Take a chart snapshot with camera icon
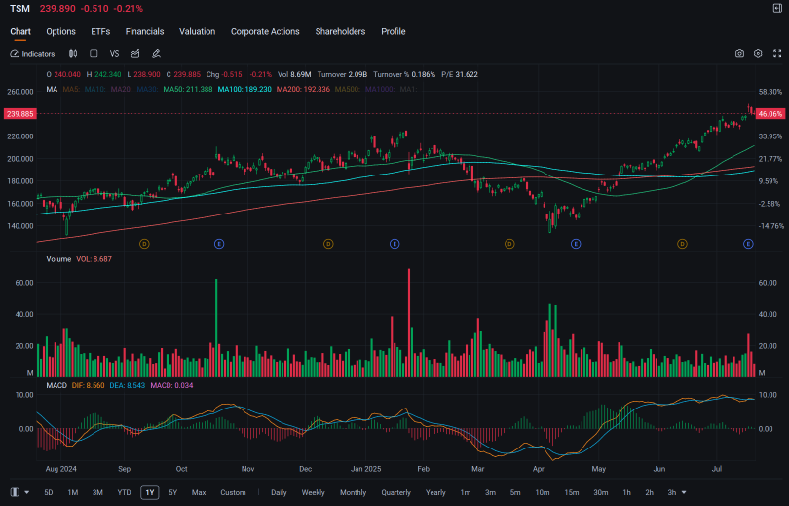The image size is (789, 506). coord(739,53)
